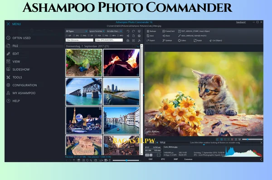The height and width of the screenshot is (180, 272).
Task: Open Frame/Card tool
Action: click(x=169, y=31)
